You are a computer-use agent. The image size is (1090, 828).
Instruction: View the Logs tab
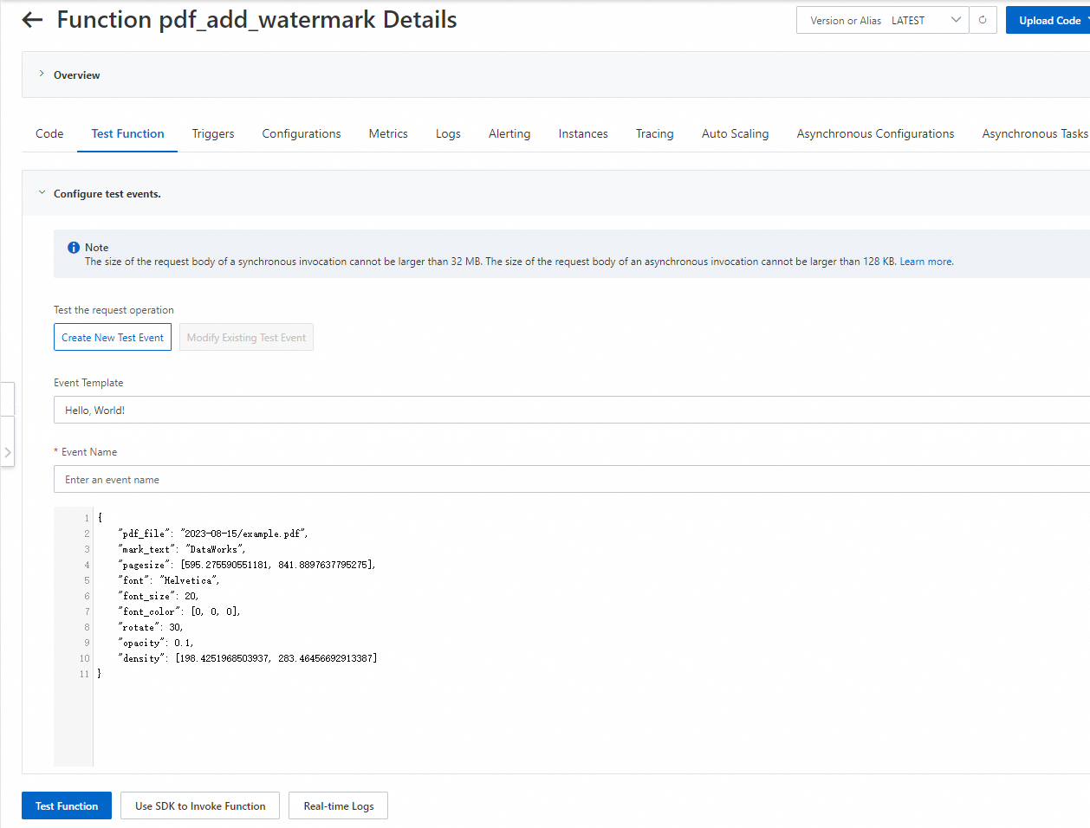[x=448, y=133]
